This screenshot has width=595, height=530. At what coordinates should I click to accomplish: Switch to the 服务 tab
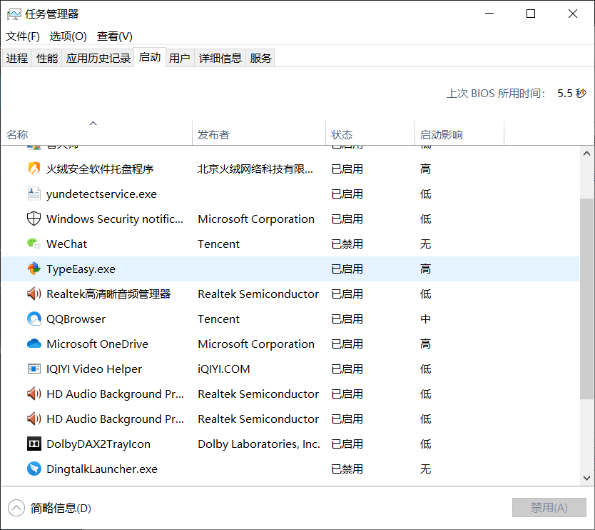(260, 58)
